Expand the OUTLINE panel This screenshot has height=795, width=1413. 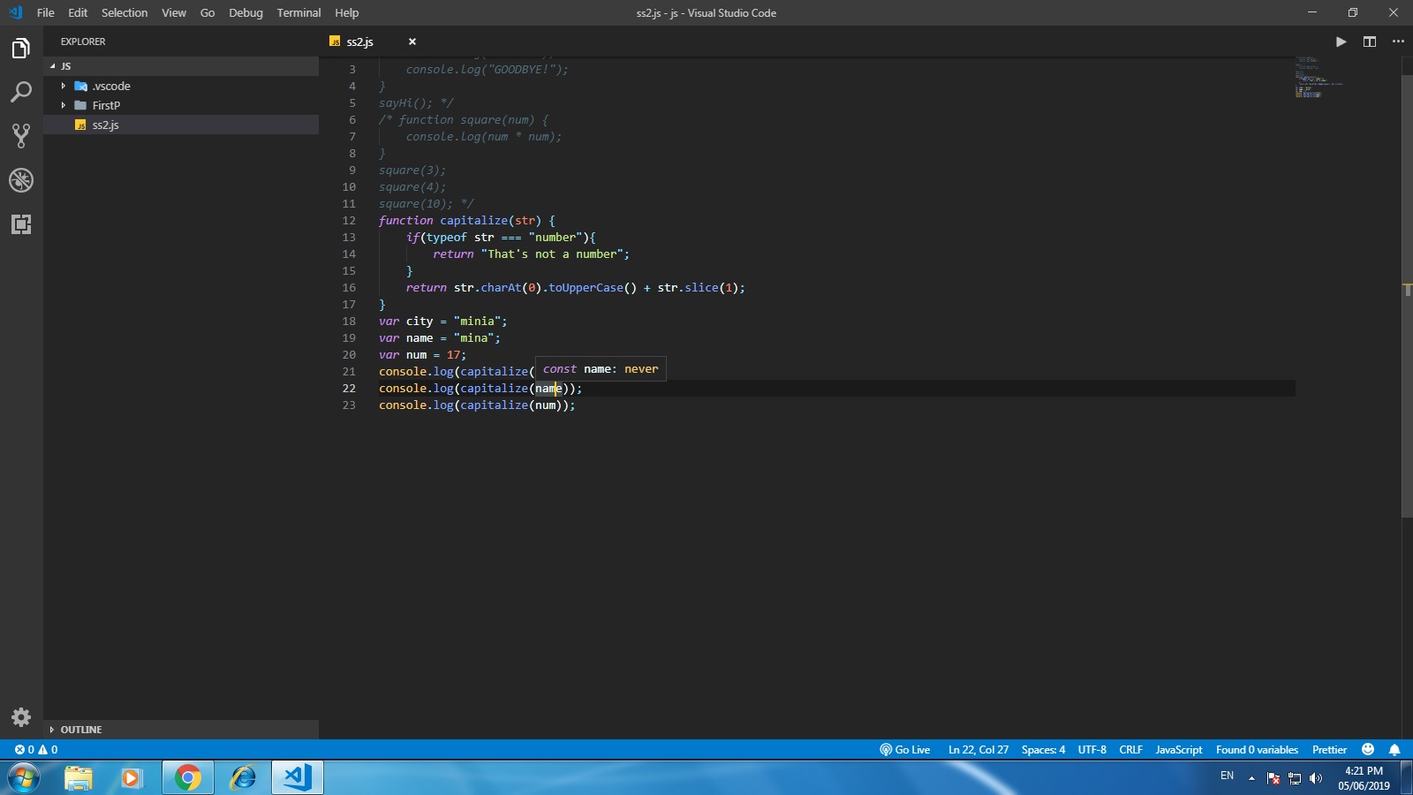coord(181,730)
